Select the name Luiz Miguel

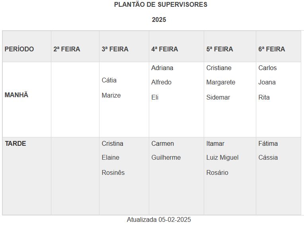222,157
